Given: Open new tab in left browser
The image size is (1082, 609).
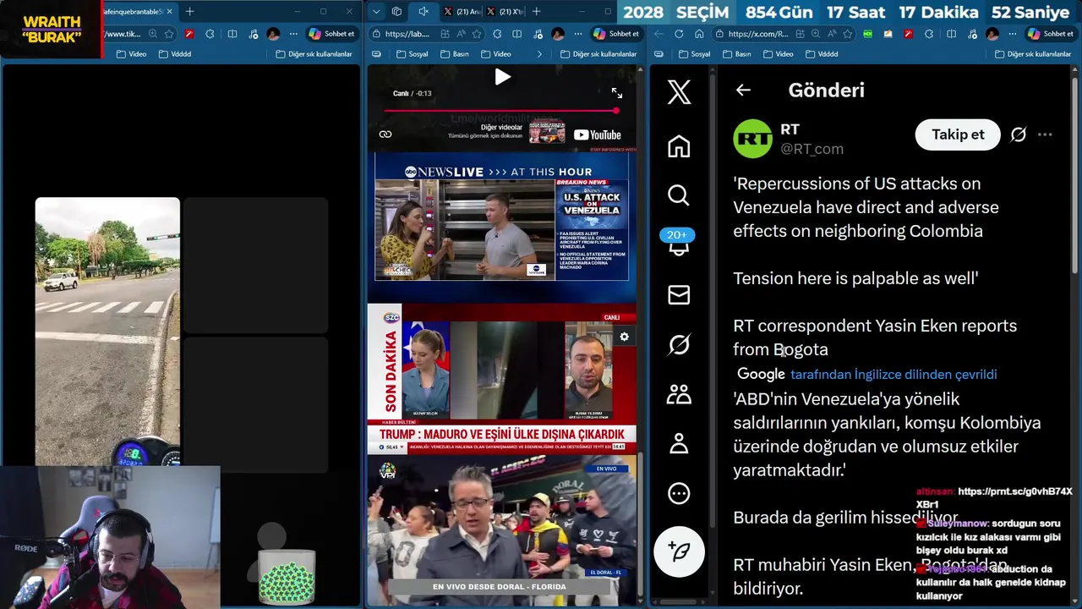Looking at the screenshot, I should pyautogui.click(x=189, y=11).
